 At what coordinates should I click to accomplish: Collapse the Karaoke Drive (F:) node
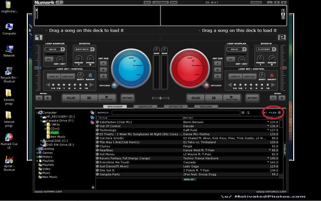pyautogui.click(x=41, y=121)
